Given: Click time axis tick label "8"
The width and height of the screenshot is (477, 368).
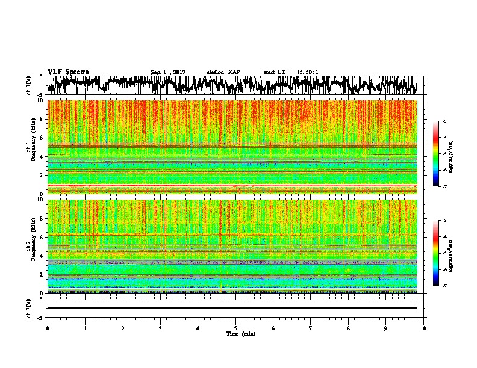Looking at the screenshot, I should tap(348, 328).
